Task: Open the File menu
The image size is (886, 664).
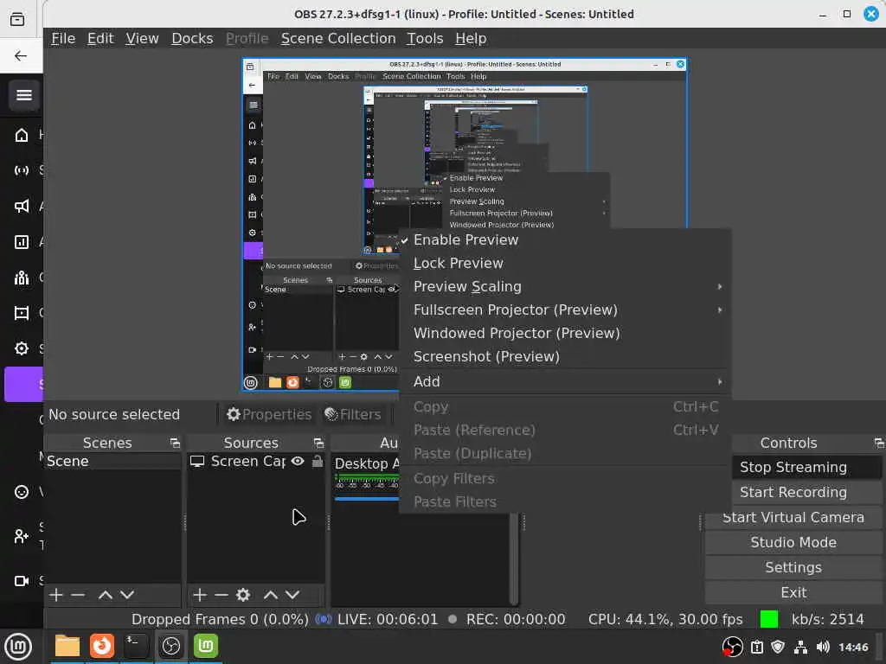Action: point(63,38)
